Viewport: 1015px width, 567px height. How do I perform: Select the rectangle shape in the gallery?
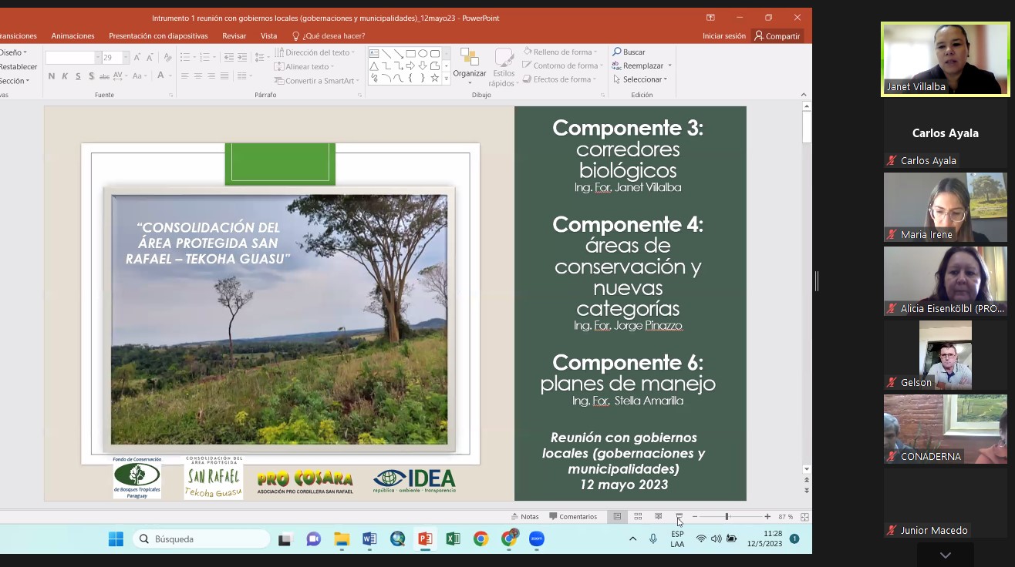410,53
